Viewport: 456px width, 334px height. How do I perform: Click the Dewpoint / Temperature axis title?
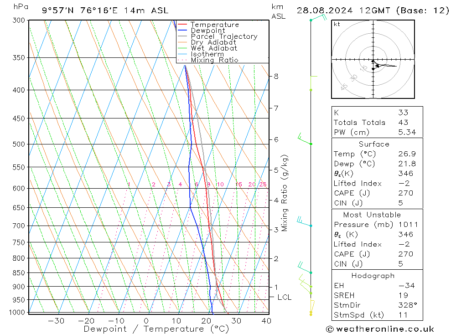(x=156, y=329)
